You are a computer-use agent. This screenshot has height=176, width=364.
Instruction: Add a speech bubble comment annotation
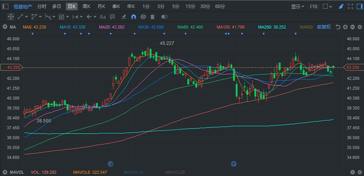tap(112, 17)
